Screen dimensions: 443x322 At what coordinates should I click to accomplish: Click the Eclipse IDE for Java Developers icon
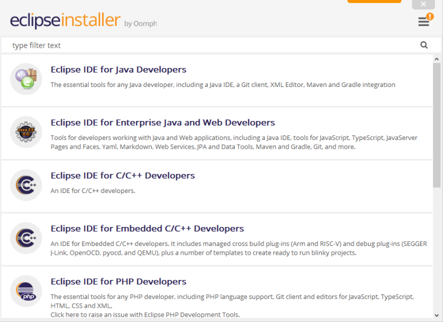(26, 79)
